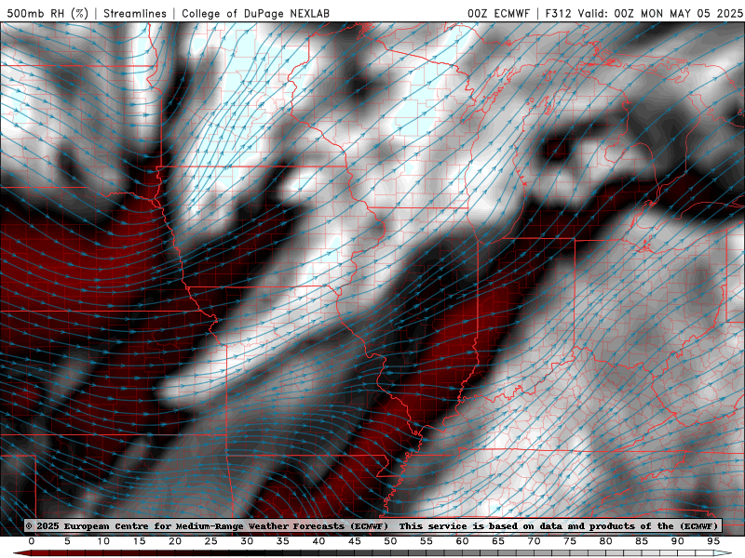Click the 50 label on RH scale
The image size is (745, 558).
click(390, 541)
